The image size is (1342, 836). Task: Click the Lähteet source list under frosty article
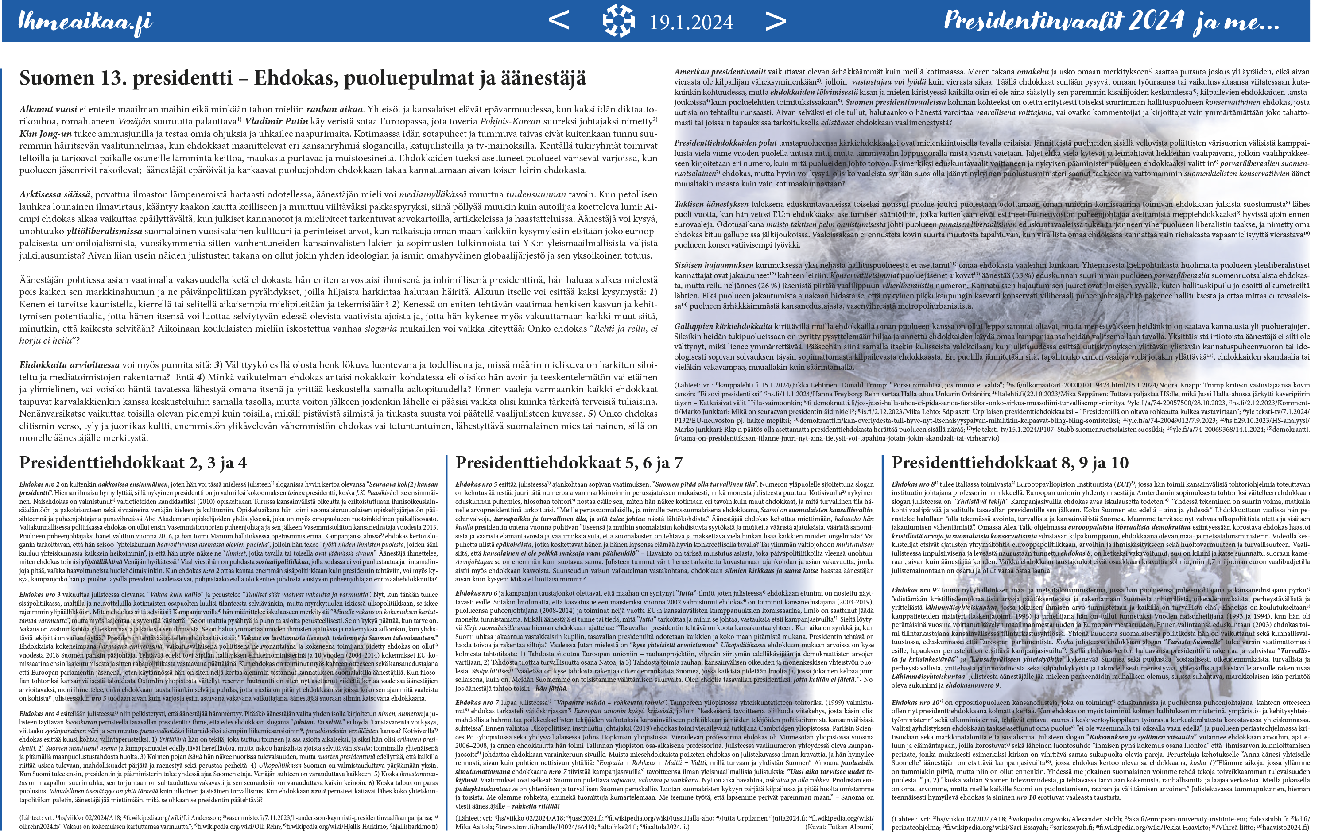[991, 412]
